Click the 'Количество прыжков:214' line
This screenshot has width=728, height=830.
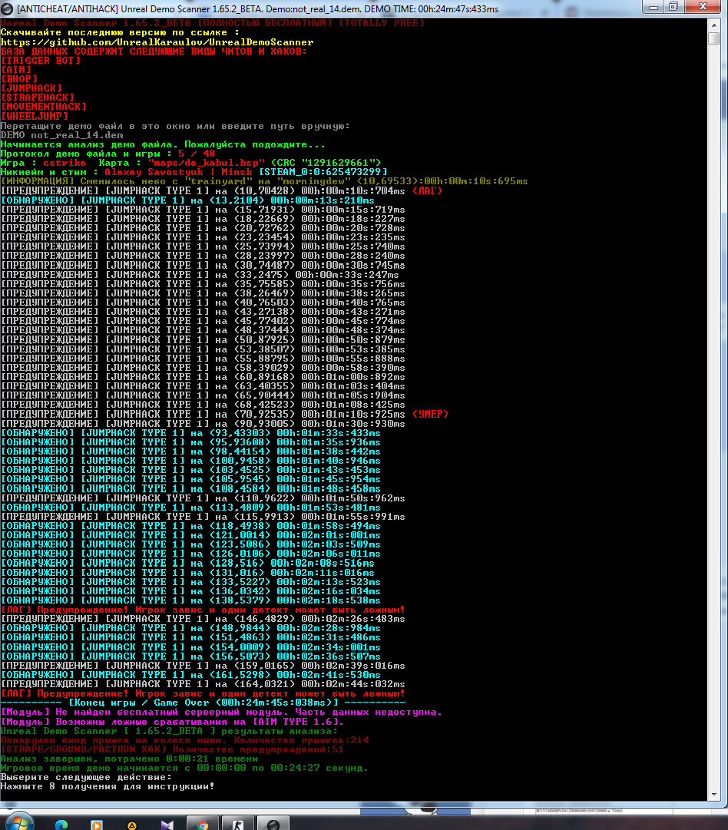click(x=184, y=740)
